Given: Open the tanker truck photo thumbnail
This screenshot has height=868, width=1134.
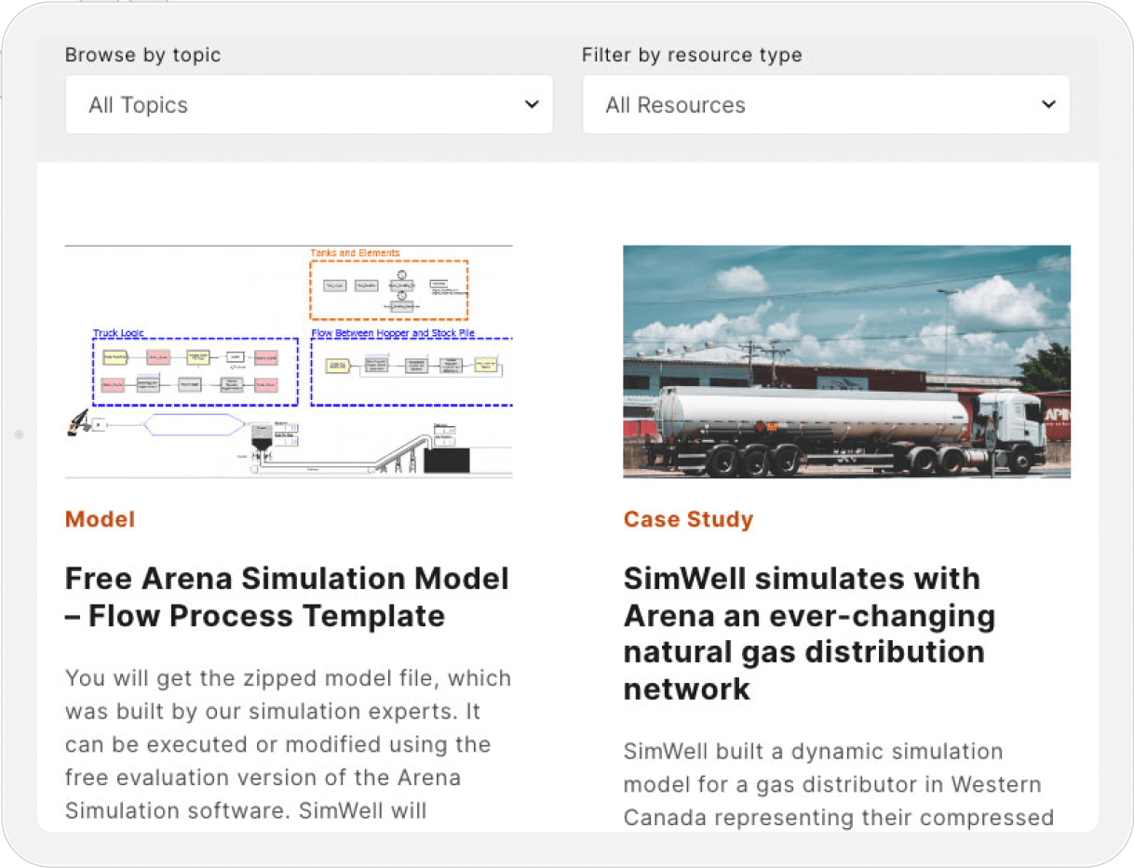Looking at the screenshot, I should [846, 361].
